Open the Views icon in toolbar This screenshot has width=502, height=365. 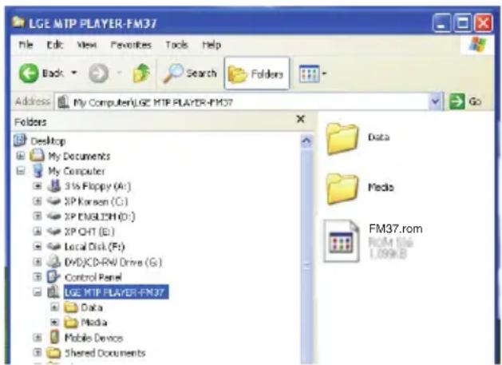click(309, 73)
